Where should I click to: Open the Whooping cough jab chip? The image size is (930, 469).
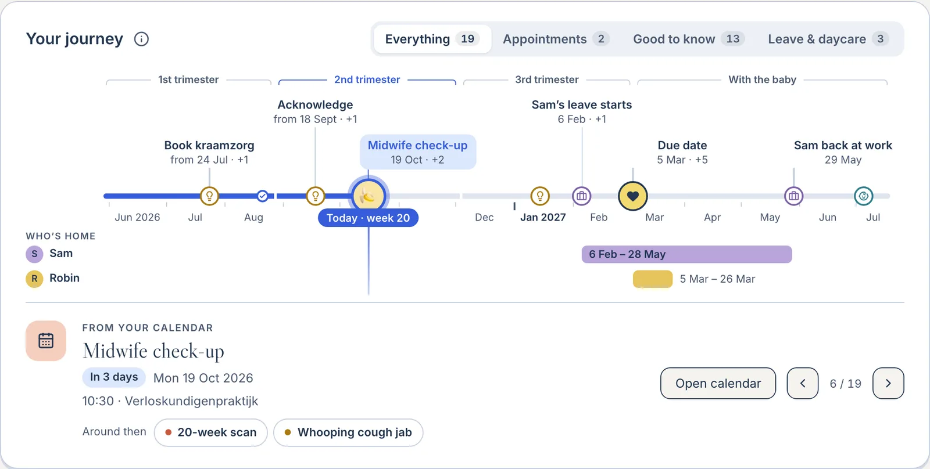click(x=348, y=432)
